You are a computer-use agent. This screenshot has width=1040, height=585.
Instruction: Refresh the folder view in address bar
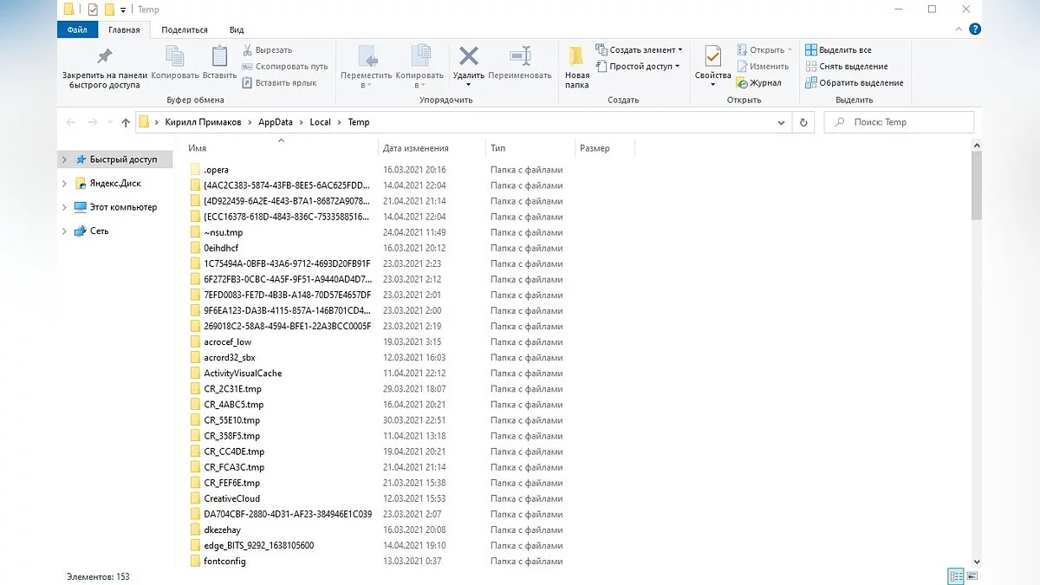point(804,122)
